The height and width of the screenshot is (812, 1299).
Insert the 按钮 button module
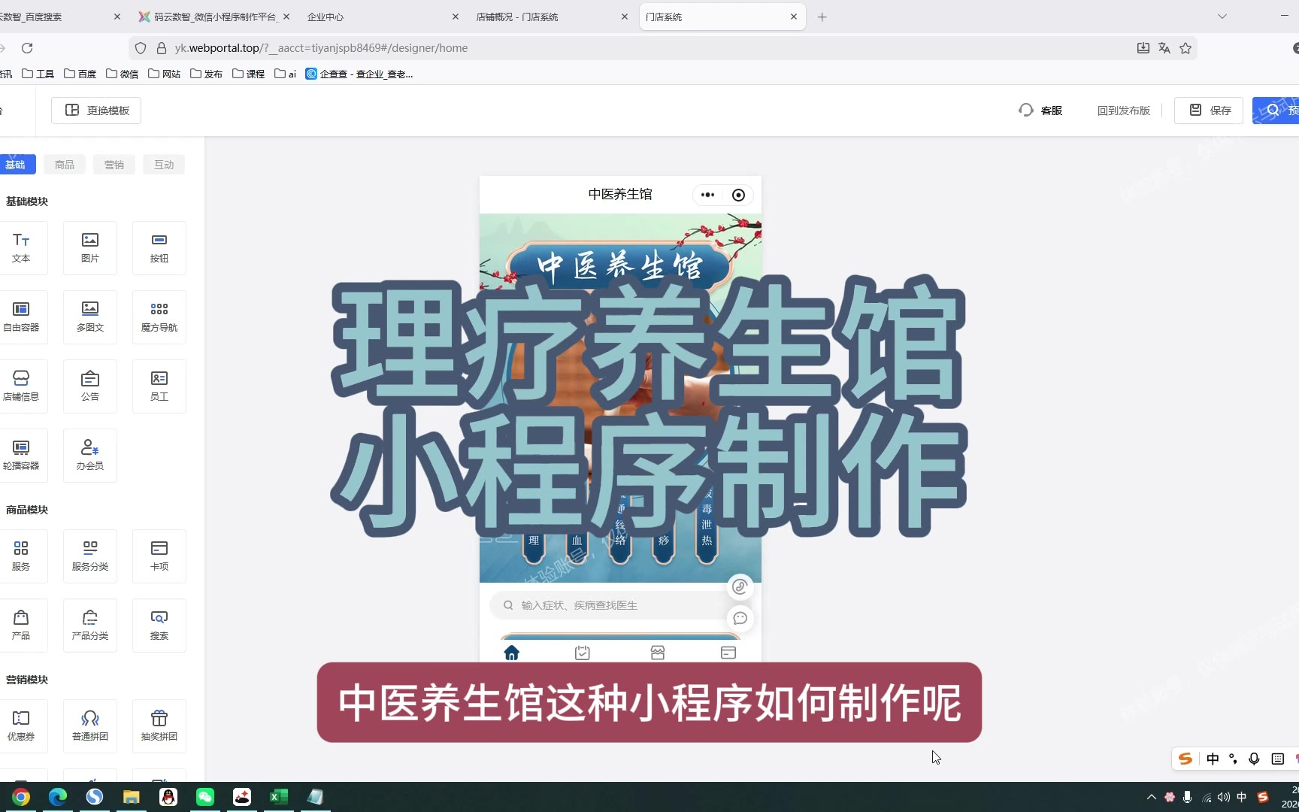[159, 247]
